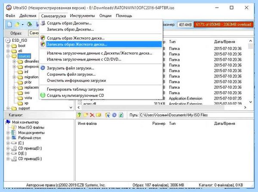Image resolution: width=258 pixels, height=192 pixels.
Task: Click the blue gear settings icon in catalog toolbar
Action: [114, 115]
